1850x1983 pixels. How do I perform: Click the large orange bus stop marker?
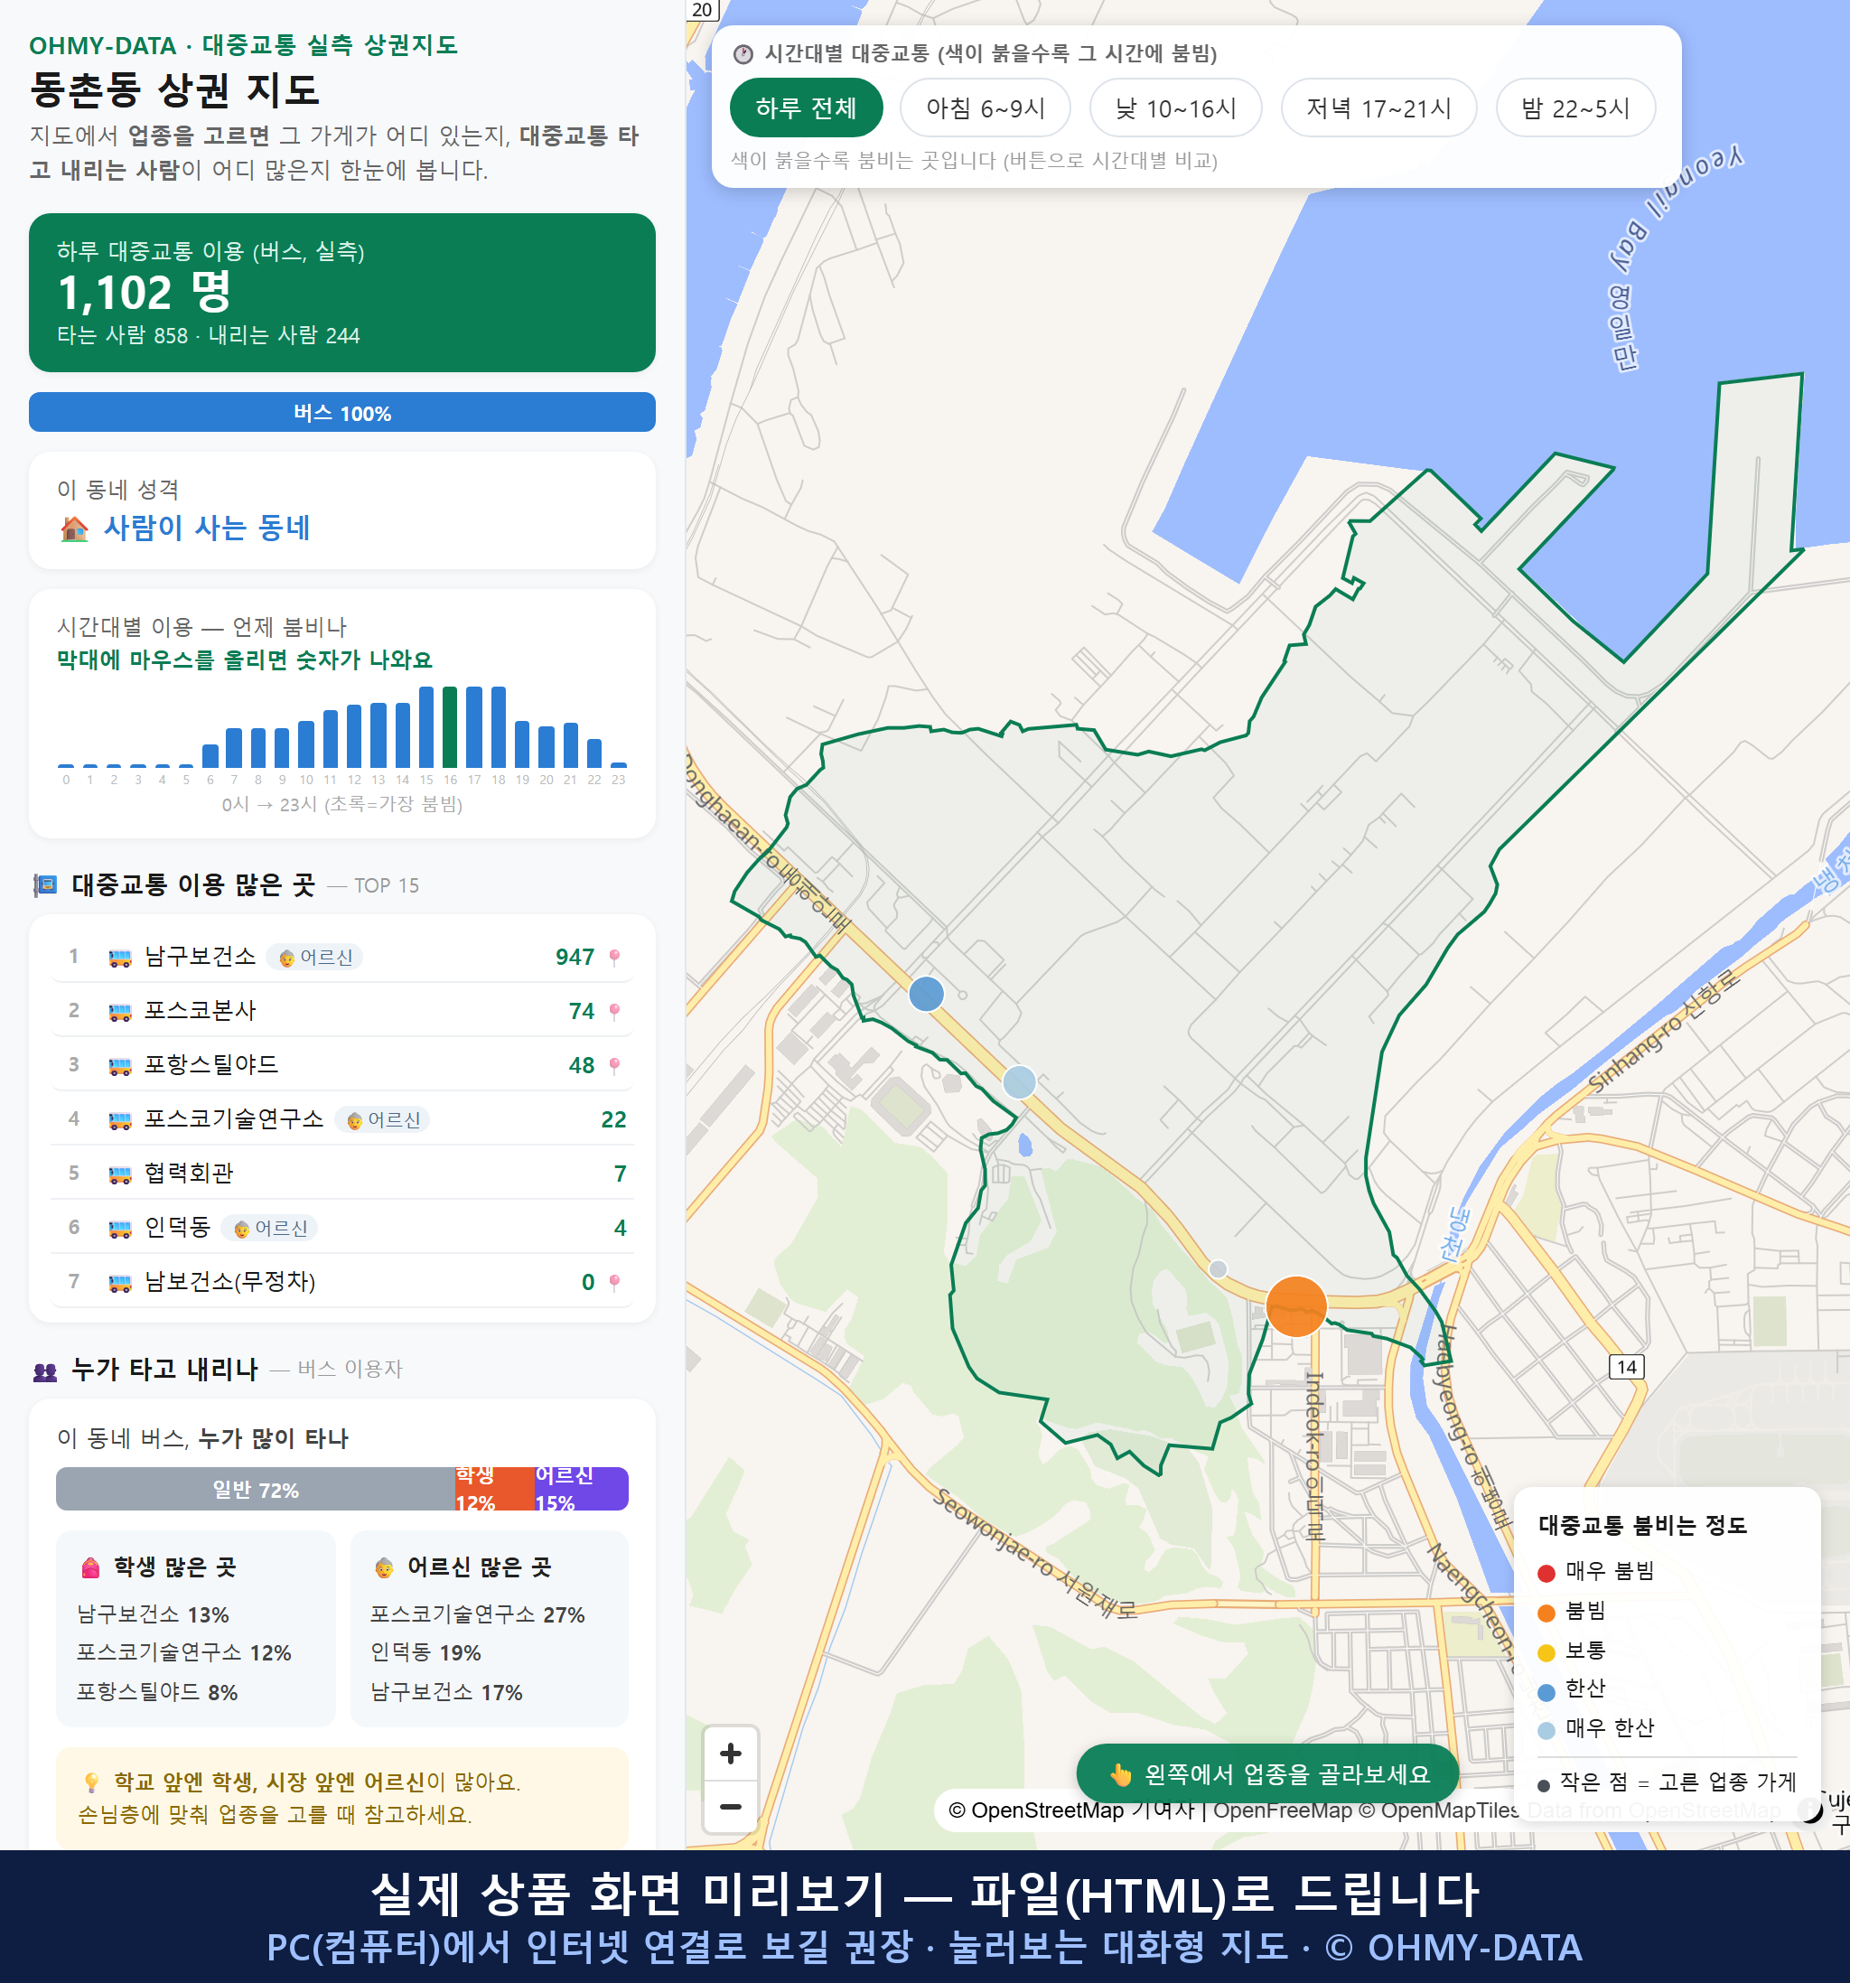click(x=1295, y=1305)
